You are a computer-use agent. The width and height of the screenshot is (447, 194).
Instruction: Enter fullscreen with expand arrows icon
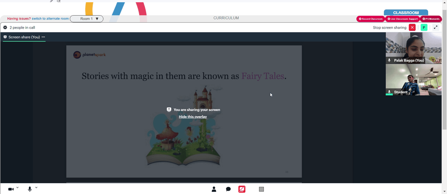coord(435,28)
